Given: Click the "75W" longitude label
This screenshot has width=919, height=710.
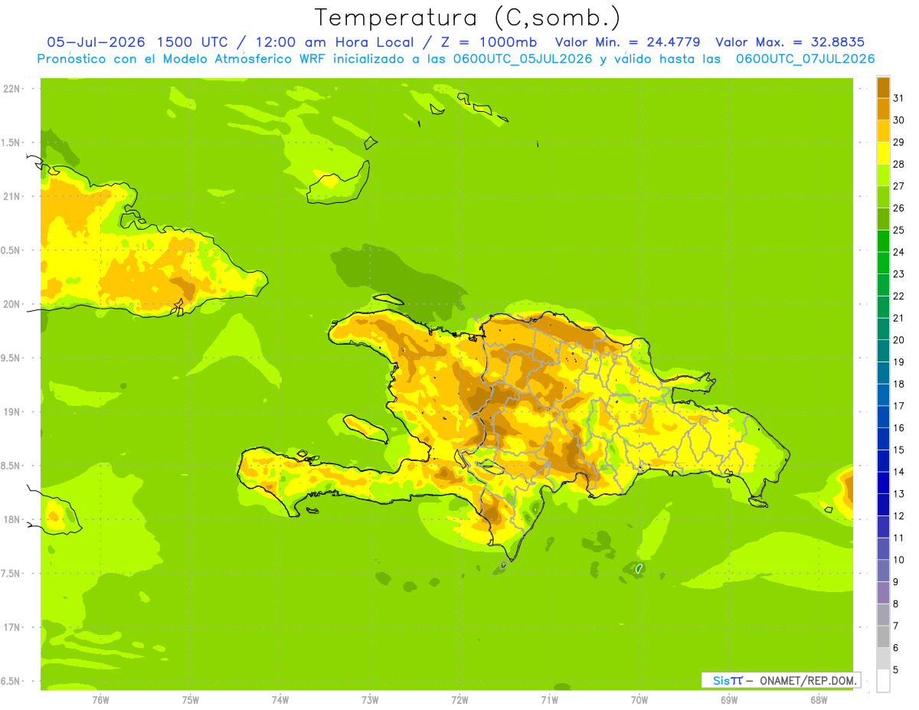Looking at the screenshot, I should click(x=191, y=700).
